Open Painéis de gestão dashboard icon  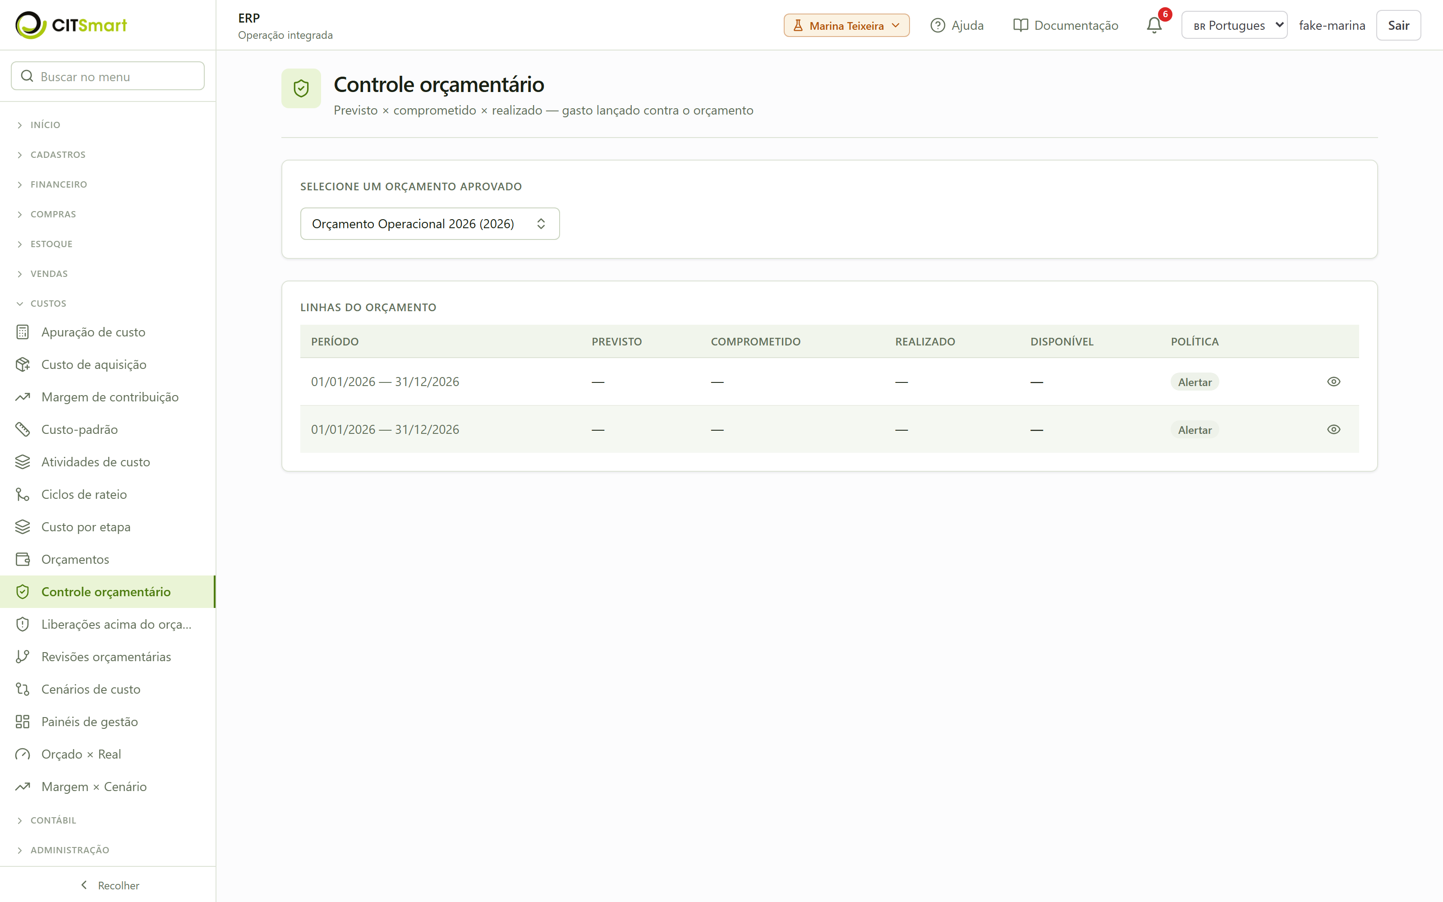coord(23,721)
